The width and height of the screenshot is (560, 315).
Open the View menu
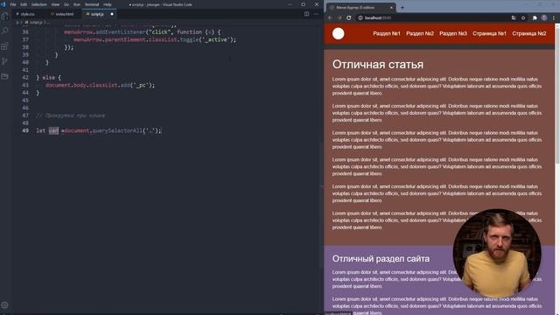coord(55,4)
